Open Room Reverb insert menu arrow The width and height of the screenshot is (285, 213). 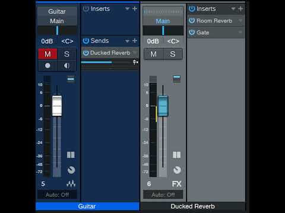click(240, 21)
